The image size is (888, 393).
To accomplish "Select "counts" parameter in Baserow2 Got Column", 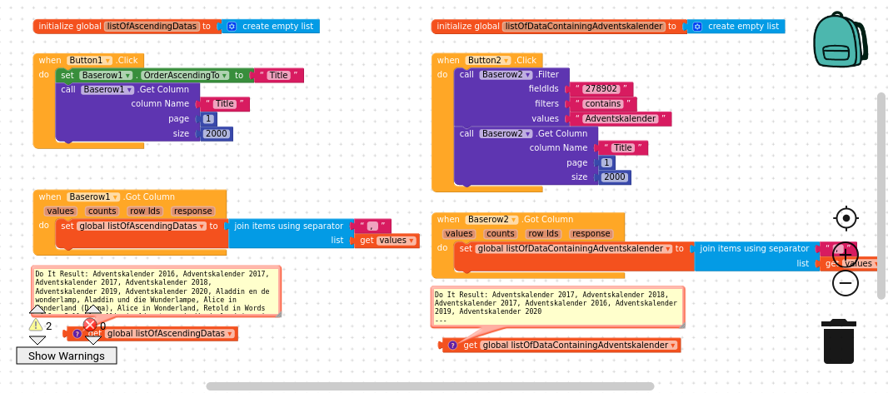I will [x=501, y=234].
